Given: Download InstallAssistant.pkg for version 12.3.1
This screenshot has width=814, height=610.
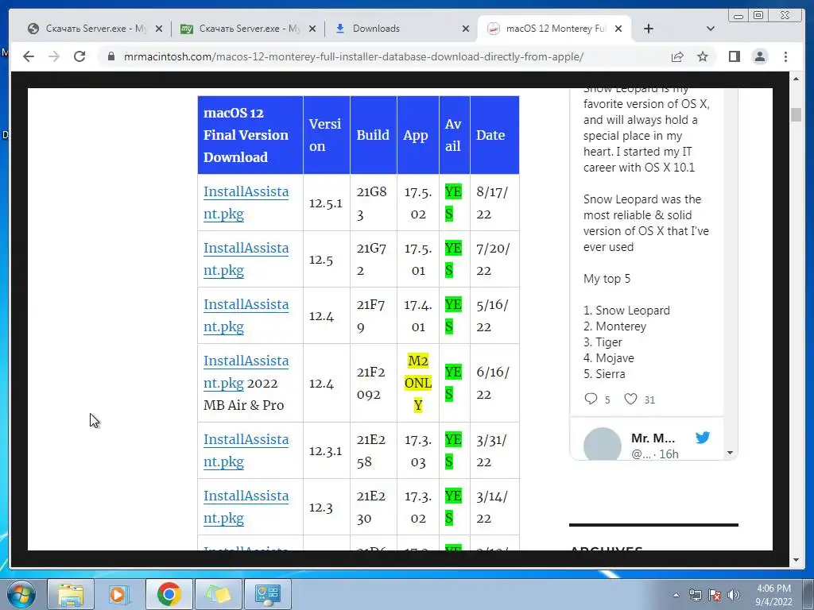Looking at the screenshot, I should click(246, 450).
